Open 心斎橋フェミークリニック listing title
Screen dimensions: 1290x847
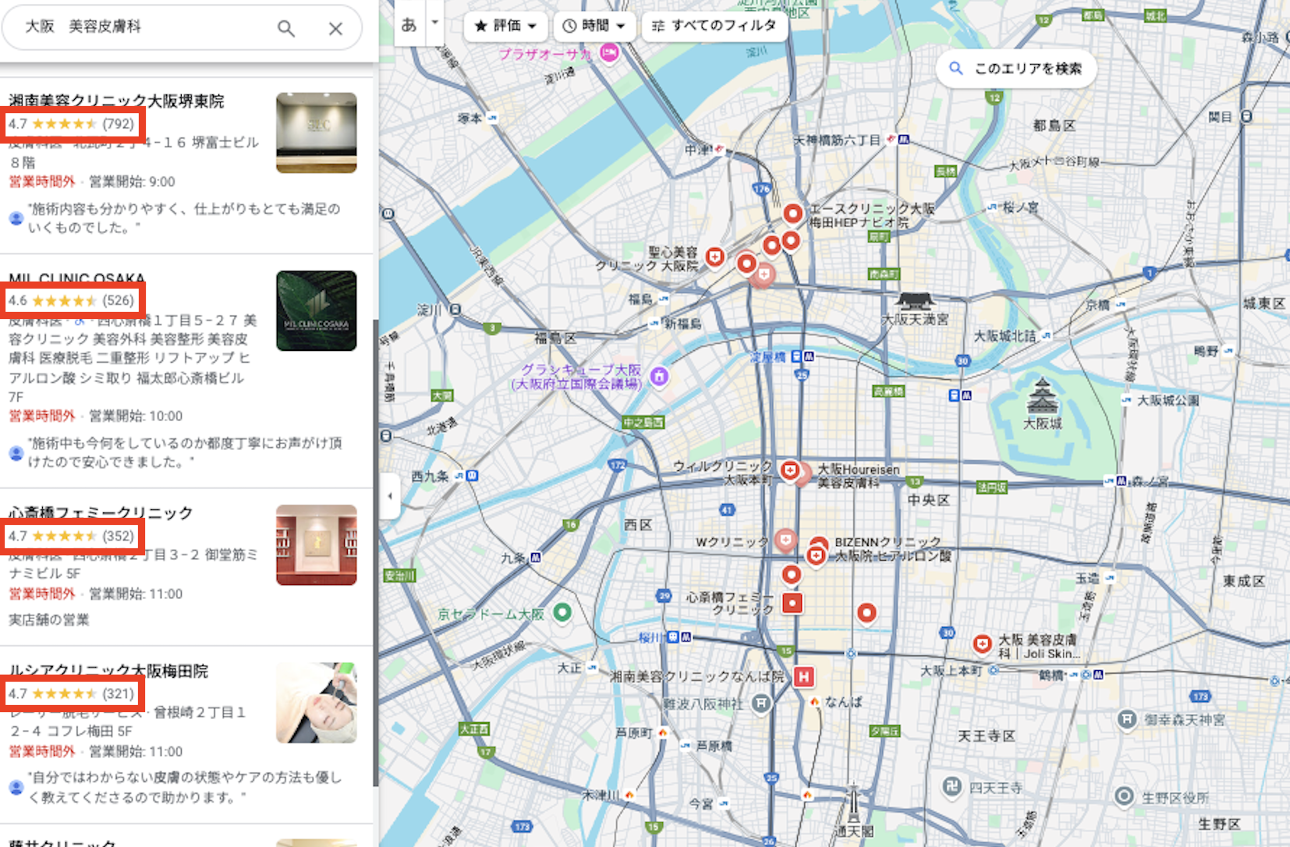[x=101, y=512]
